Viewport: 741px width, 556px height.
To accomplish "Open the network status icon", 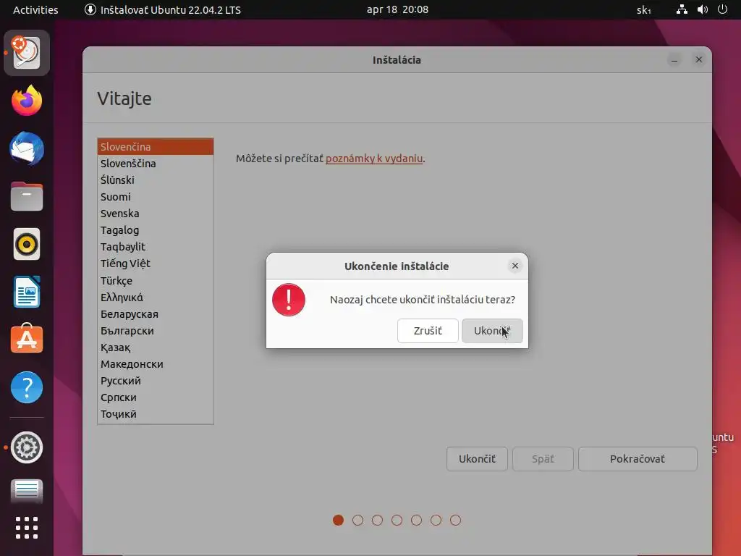I will click(682, 9).
